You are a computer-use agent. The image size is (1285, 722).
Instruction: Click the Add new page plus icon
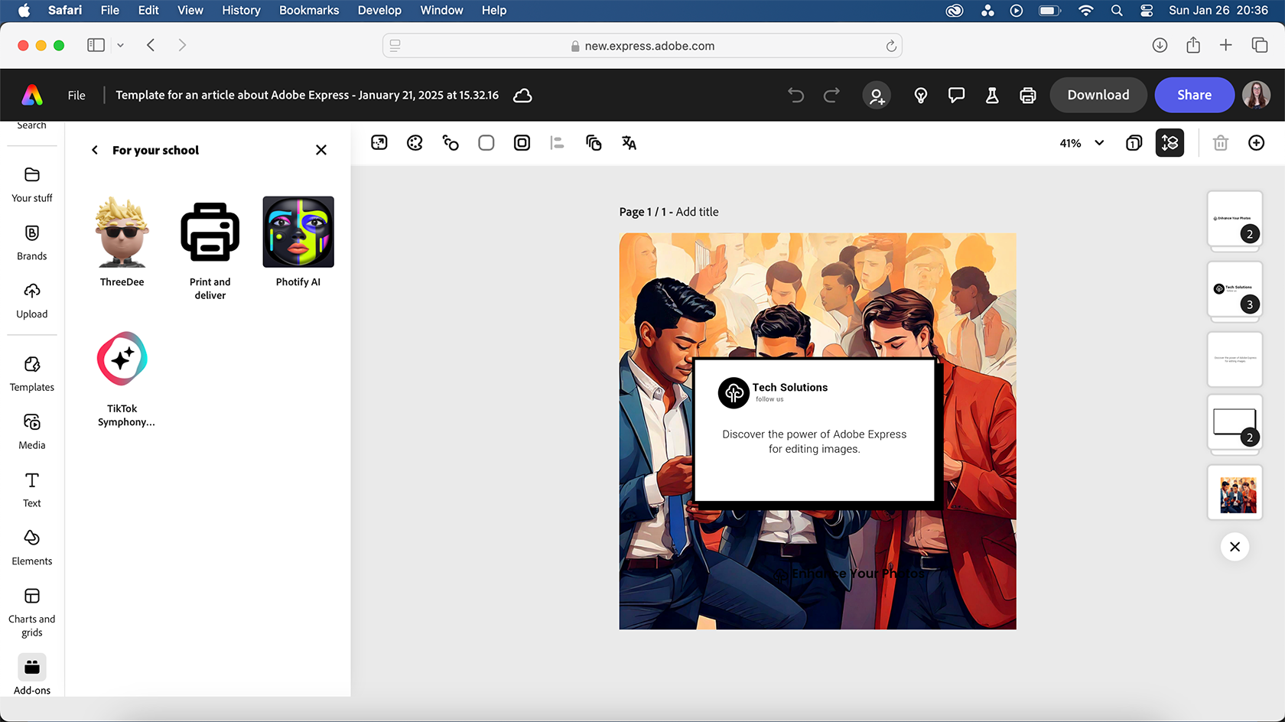(x=1257, y=142)
